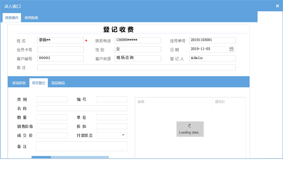Activate the 信息操作 tab

tap(12, 18)
